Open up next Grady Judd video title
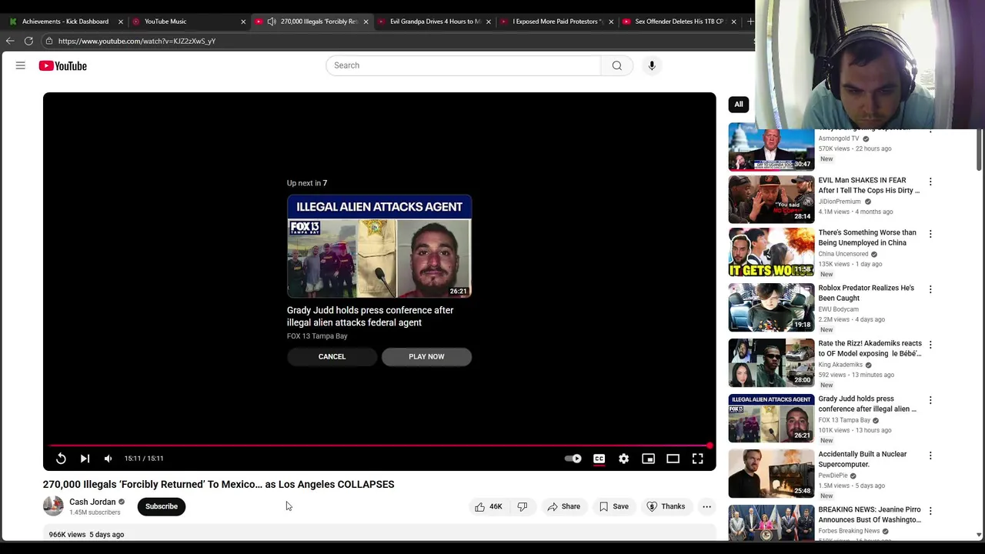 tap(370, 316)
